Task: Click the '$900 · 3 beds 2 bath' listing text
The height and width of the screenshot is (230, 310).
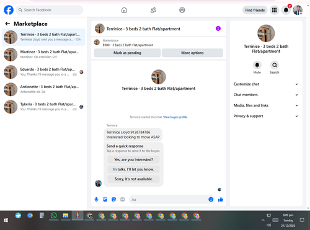Action: 128,45
